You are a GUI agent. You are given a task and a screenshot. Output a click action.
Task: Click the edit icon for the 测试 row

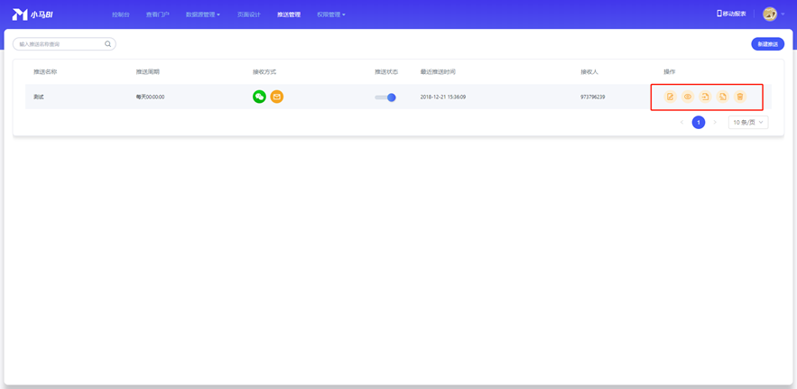click(x=670, y=97)
